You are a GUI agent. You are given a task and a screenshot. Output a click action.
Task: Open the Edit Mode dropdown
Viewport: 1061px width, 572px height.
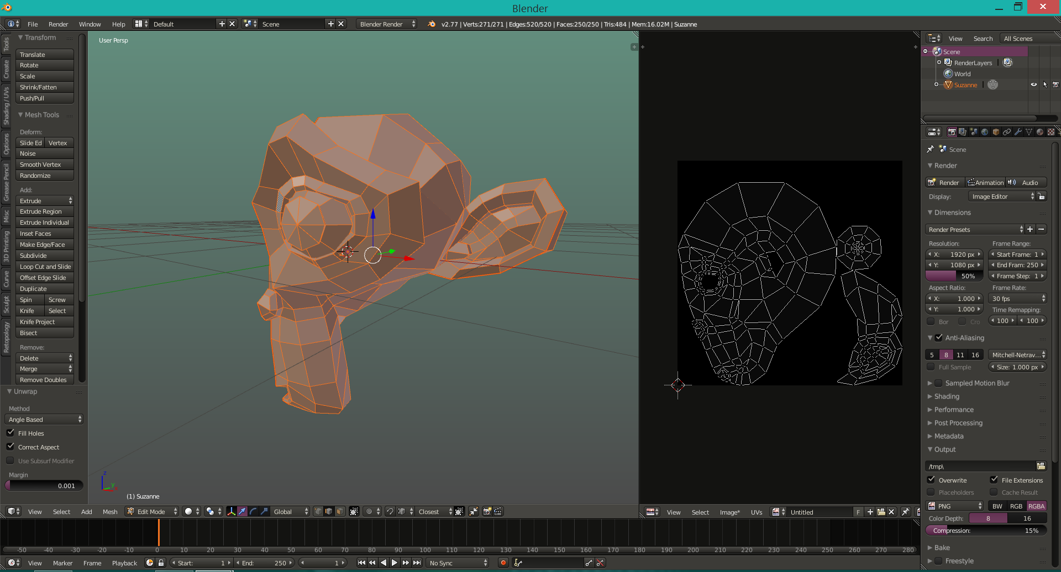point(152,512)
